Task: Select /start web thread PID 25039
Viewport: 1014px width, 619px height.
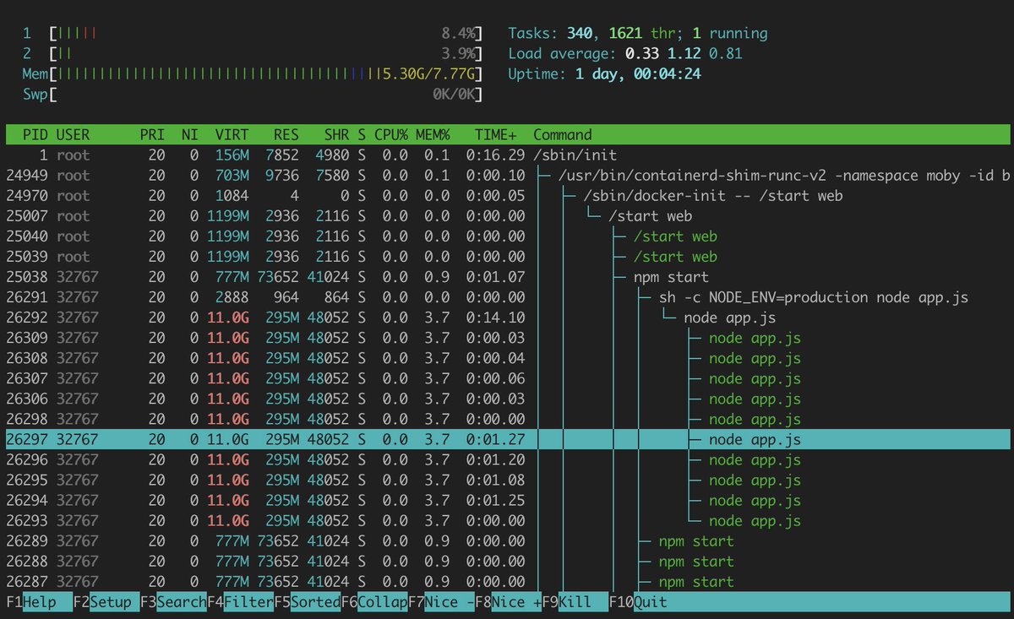Action: [x=508, y=257]
